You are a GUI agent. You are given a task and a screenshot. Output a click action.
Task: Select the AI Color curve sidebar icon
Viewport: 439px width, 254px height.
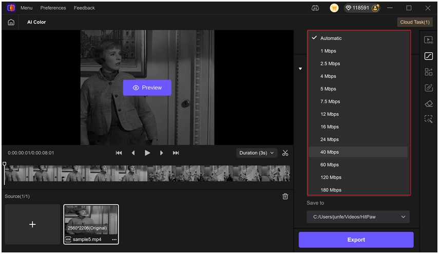[428, 56]
